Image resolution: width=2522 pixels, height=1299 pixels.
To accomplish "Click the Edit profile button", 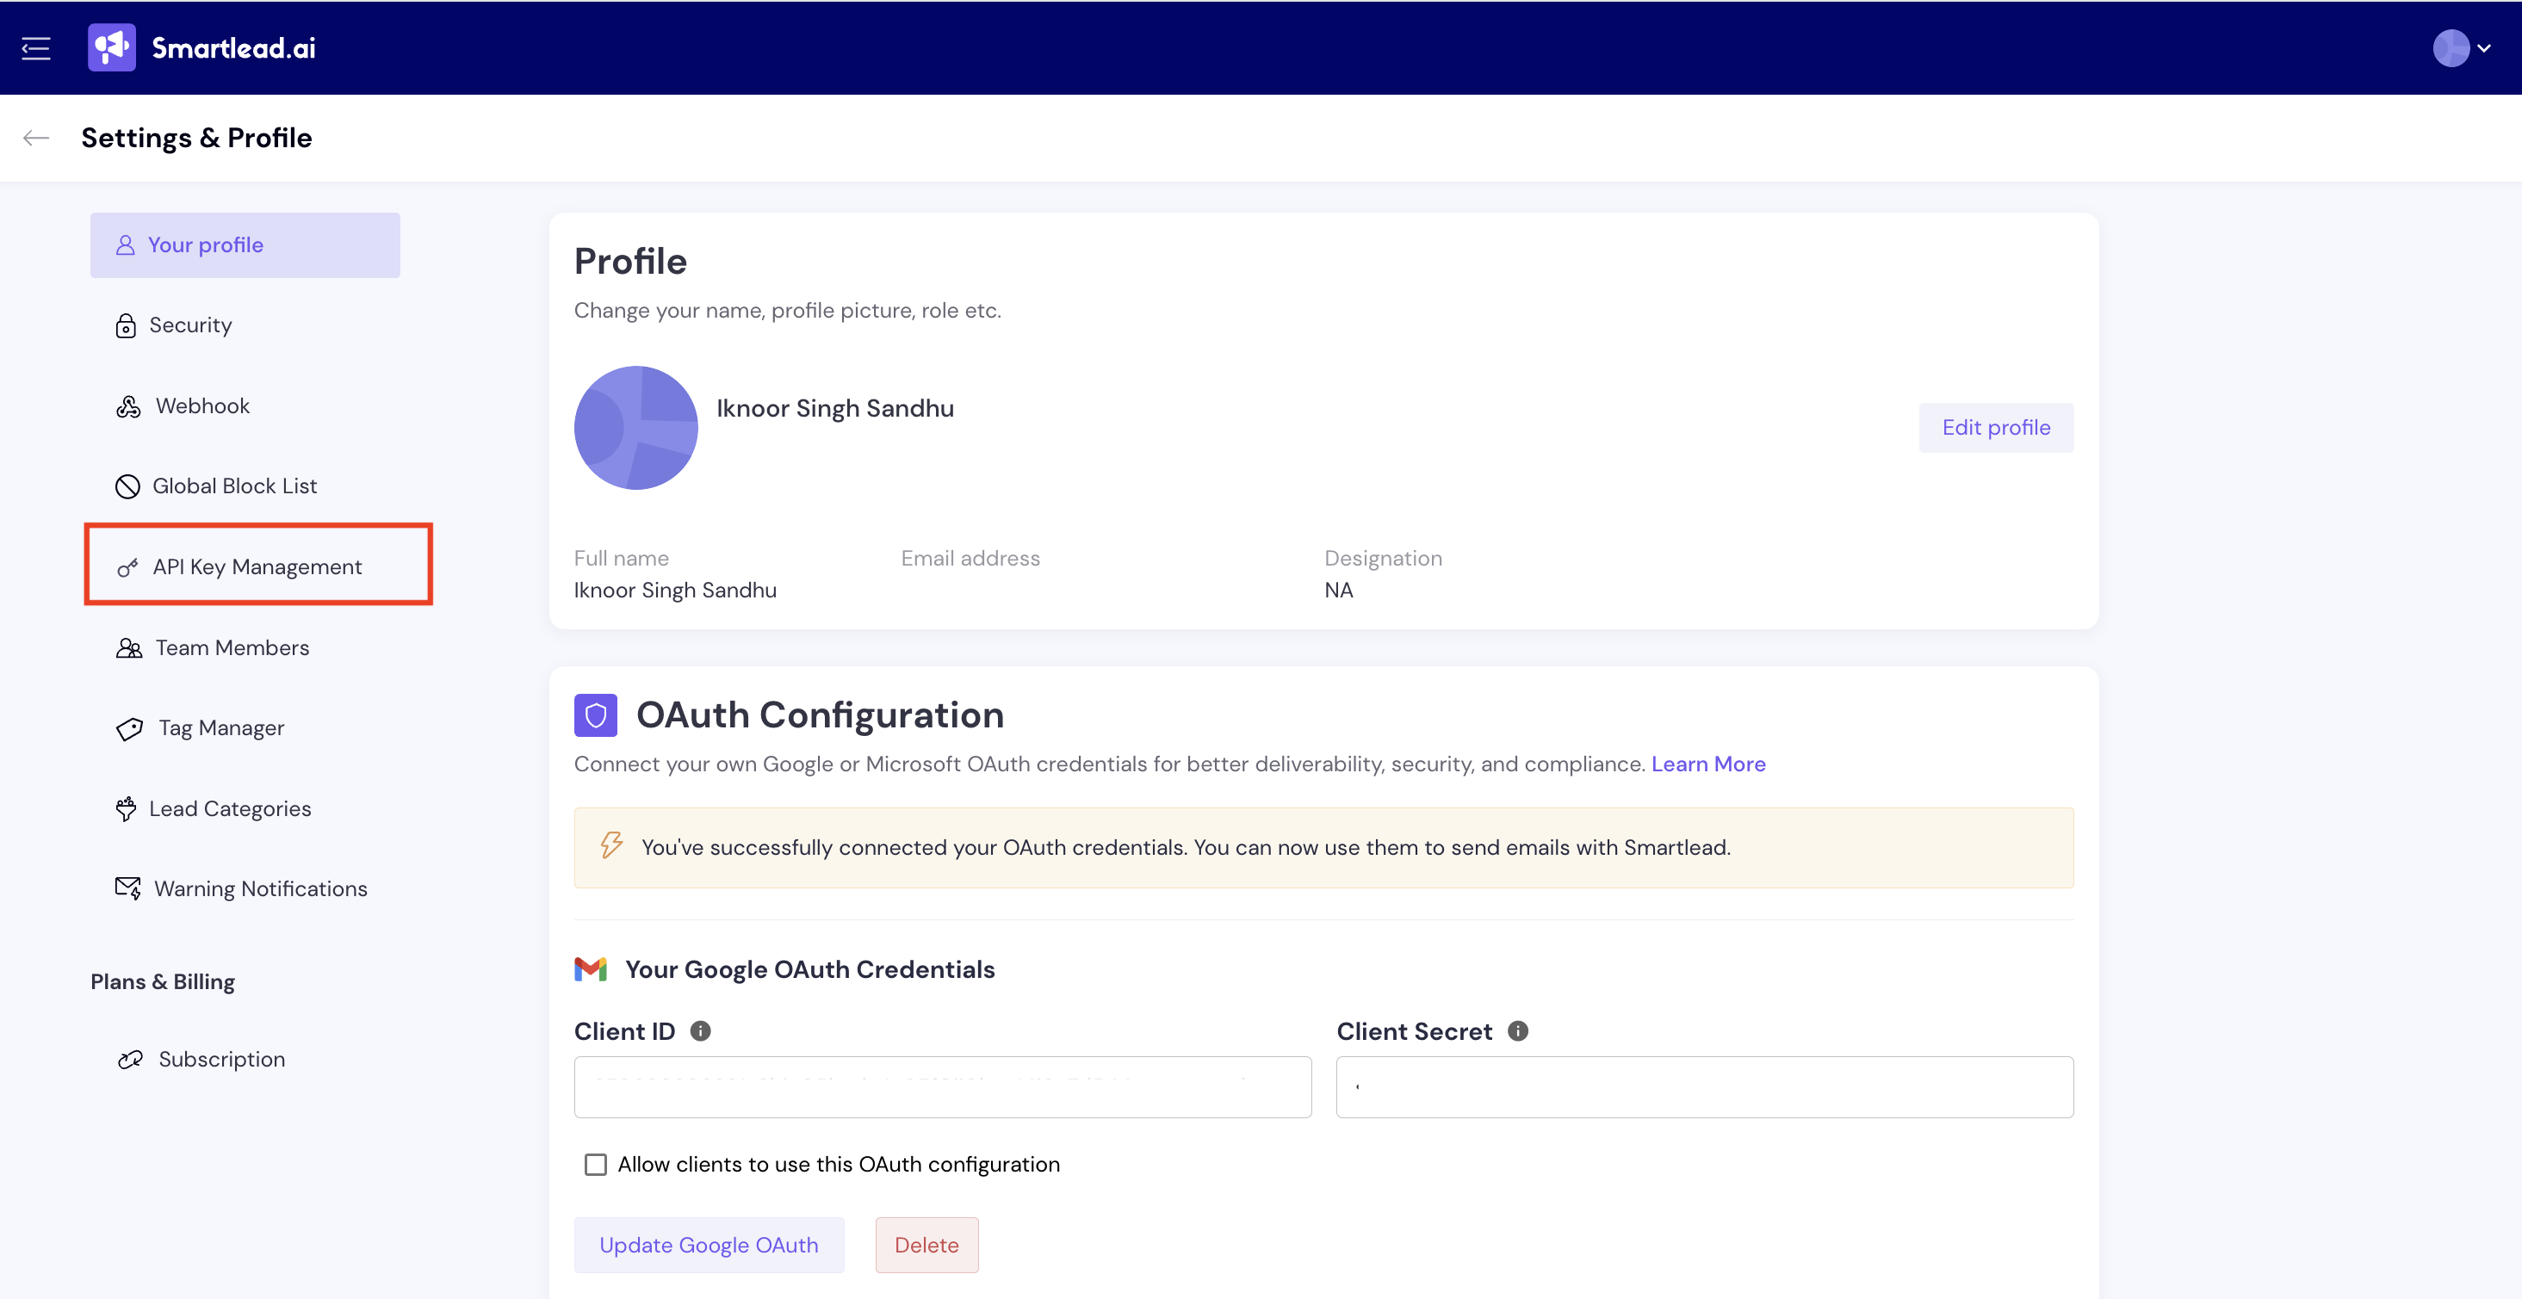I will 1994,428.
